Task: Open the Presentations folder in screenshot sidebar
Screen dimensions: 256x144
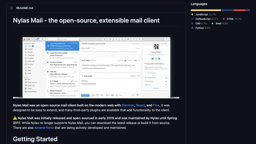Action: [x=31, y=92]
